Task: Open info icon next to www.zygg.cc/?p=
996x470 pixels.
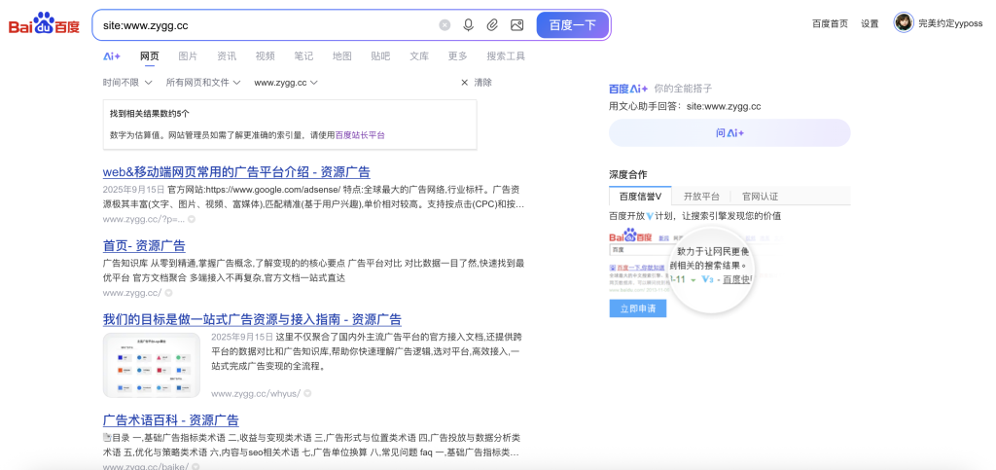Action: (x=192, y=219)
